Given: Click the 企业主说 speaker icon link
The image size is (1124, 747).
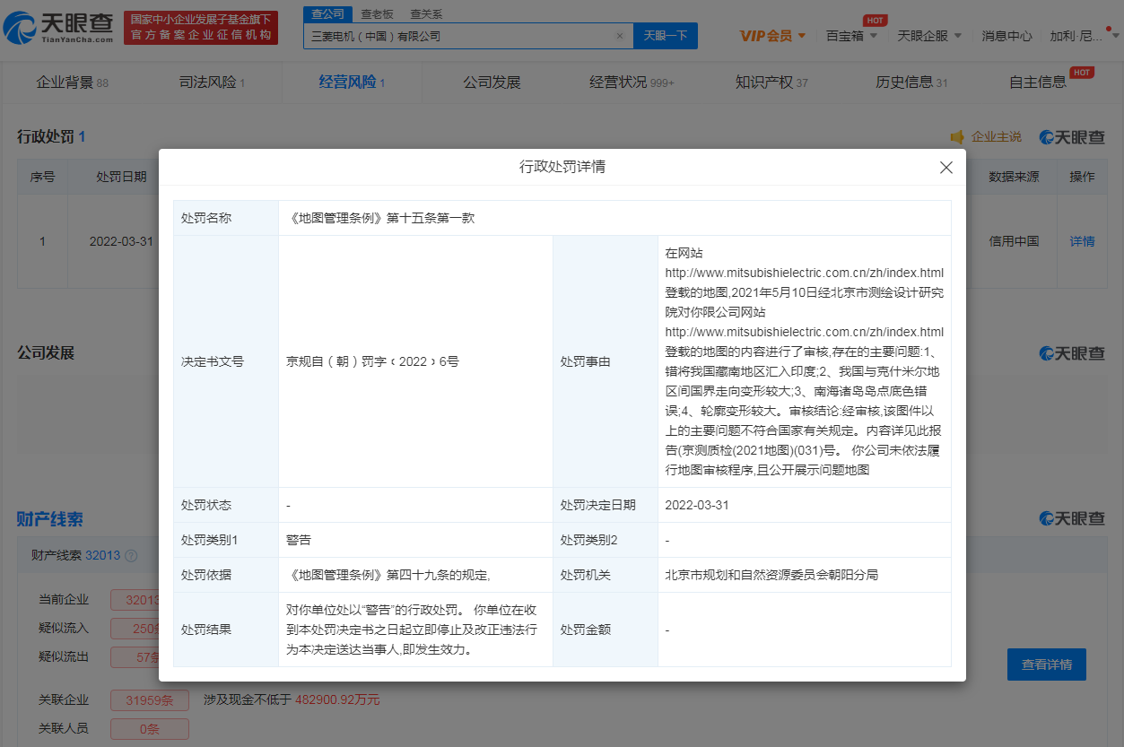Looking at the screenshot, I should click(x=986, y=137).
